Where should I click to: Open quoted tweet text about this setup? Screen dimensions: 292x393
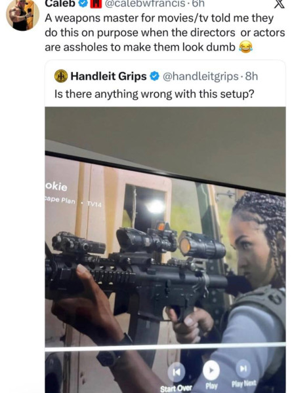[x=154, y=94]
